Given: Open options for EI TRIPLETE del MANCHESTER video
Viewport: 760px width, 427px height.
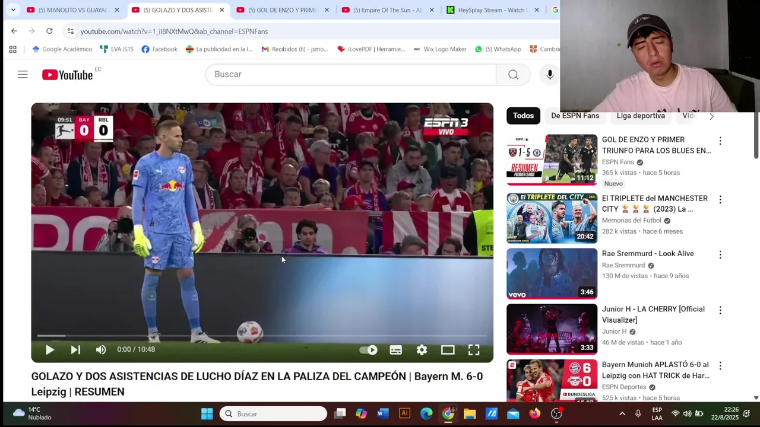Looking at the screenshot, I should [x=720, y=200].
